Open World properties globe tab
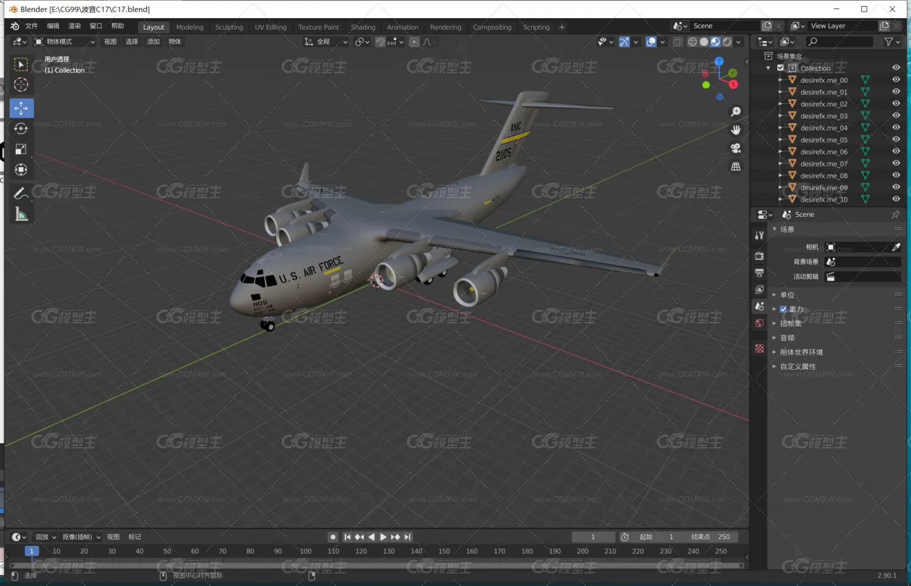Image resolution: width=911 pixels, height=586 pixels. (759, 323)
